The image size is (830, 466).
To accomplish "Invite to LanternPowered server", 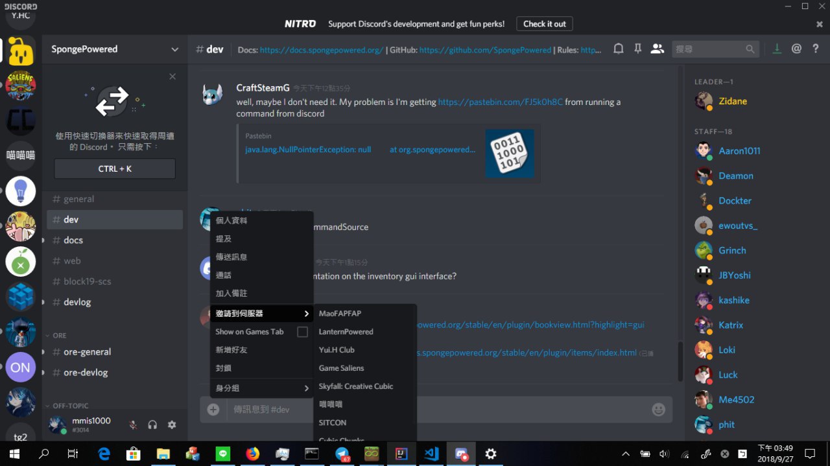I will click(x=365, y=332).
